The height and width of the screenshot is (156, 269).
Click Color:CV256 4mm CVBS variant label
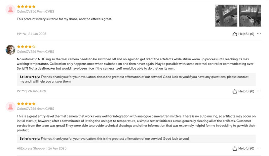[x=36, y=109]
